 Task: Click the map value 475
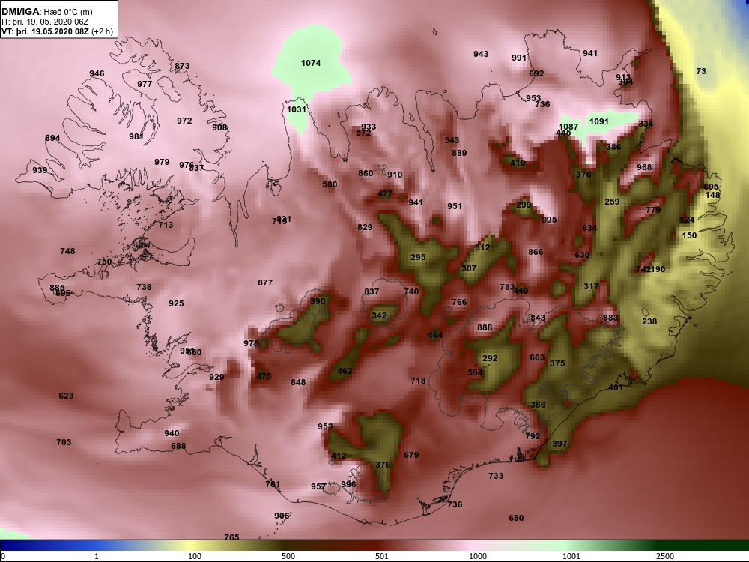point(264,376)
